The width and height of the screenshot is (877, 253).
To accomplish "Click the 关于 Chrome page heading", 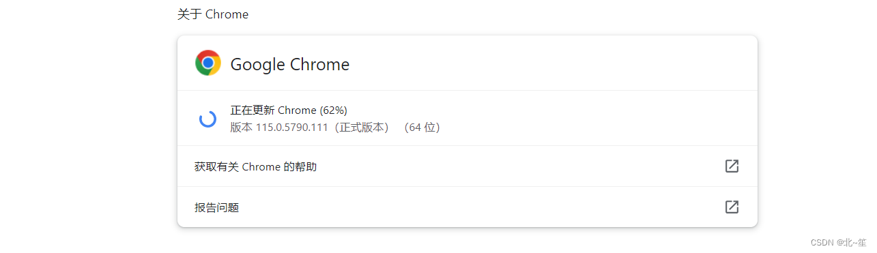I will click(x=213, y=14).
